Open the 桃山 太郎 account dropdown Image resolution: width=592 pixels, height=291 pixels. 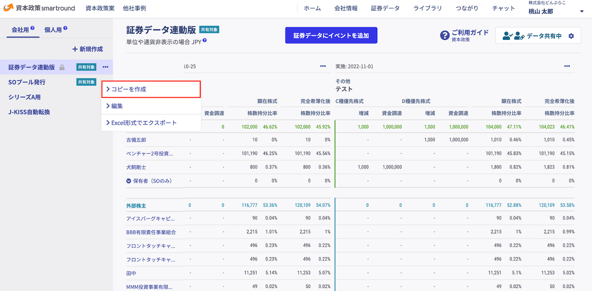582,11
